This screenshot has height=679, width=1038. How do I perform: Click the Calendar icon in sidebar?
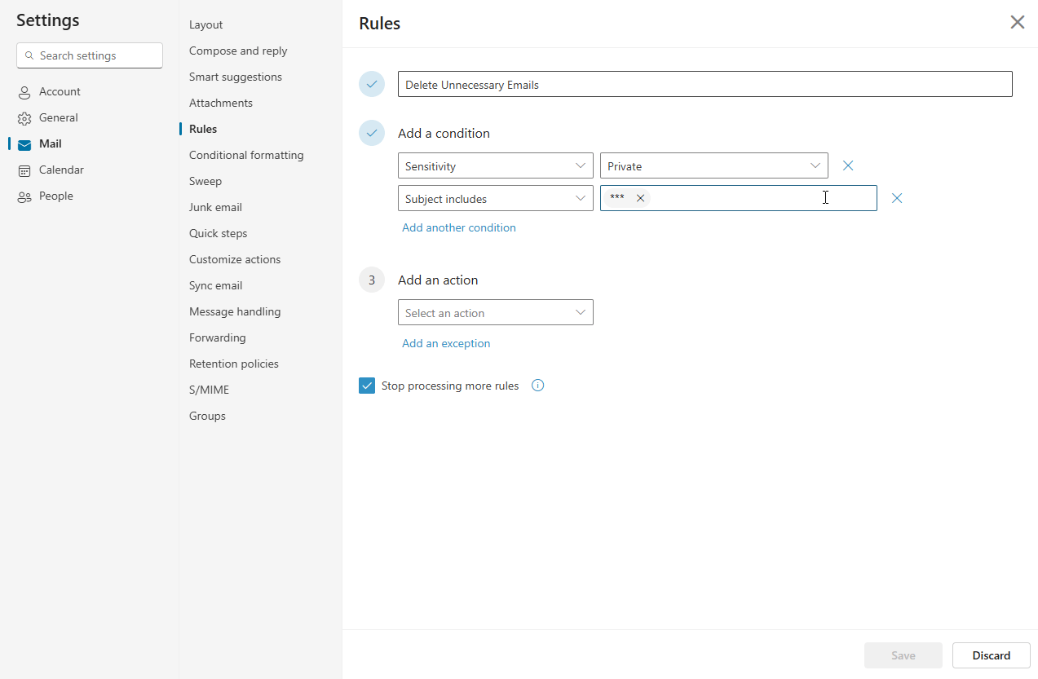point(24,170)
